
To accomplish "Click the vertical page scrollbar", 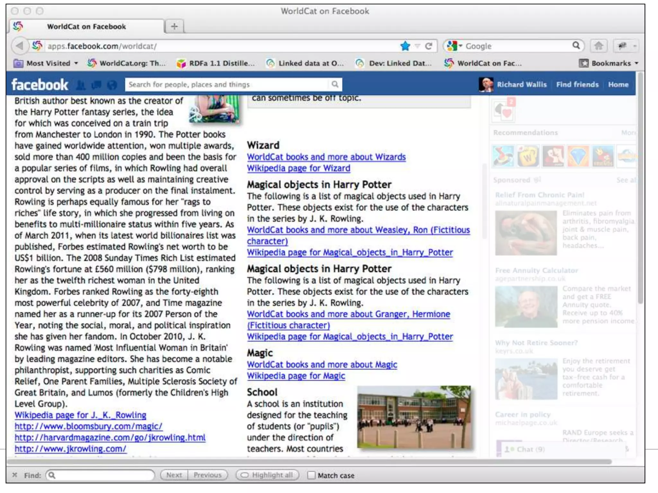I will (x=640, y=188).
